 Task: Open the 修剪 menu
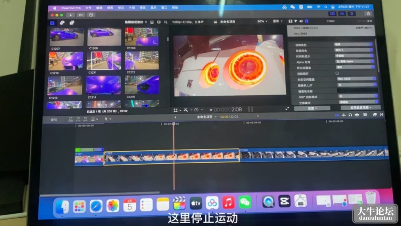coord(110,8)
